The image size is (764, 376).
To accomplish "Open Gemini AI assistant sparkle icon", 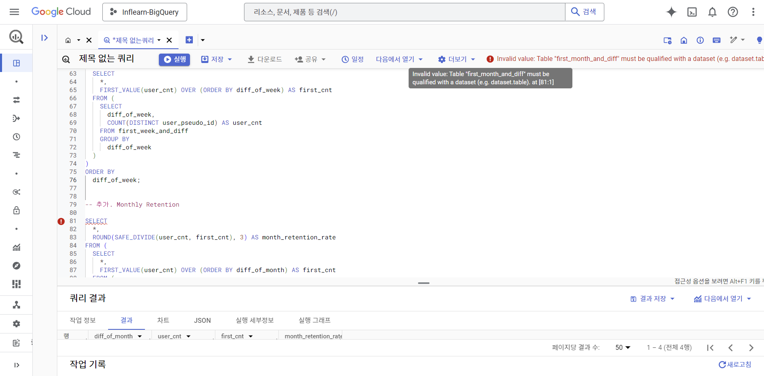I will [671, 12].
